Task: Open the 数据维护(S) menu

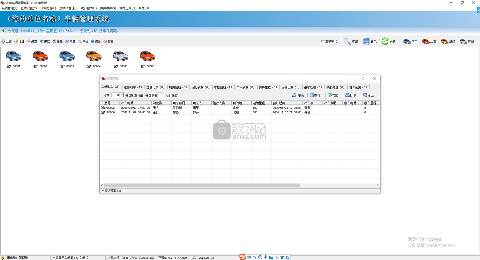Action: coord(108,8)
